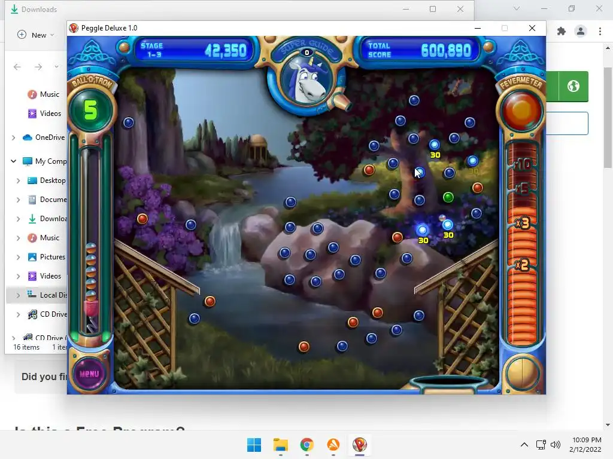The width and height of the screenshot is (613, 459).
Task: Select pinned Music folder in Explorer sidebar
Action: tap(43, 94)
